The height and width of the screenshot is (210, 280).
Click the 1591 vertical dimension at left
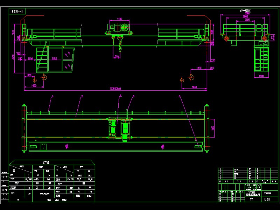point(13,32)
